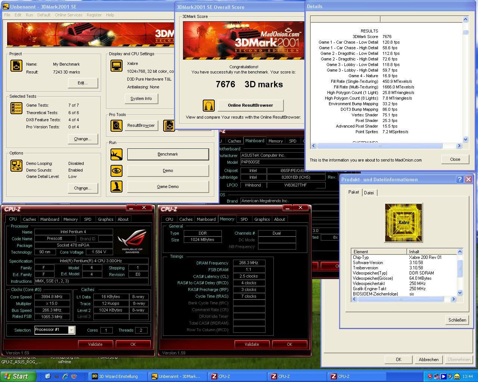Click the Xabre chip image in the Paket tab
Viewport: 478px width, 382px height.
click(403, 223)
